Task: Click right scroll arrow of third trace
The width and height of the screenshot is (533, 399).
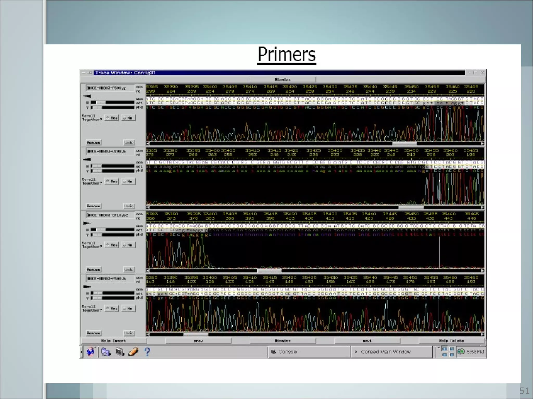Action: [x=483, y=271]
